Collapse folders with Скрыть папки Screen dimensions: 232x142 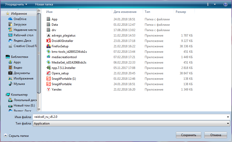pyautogui.click(x=16, y=136)
